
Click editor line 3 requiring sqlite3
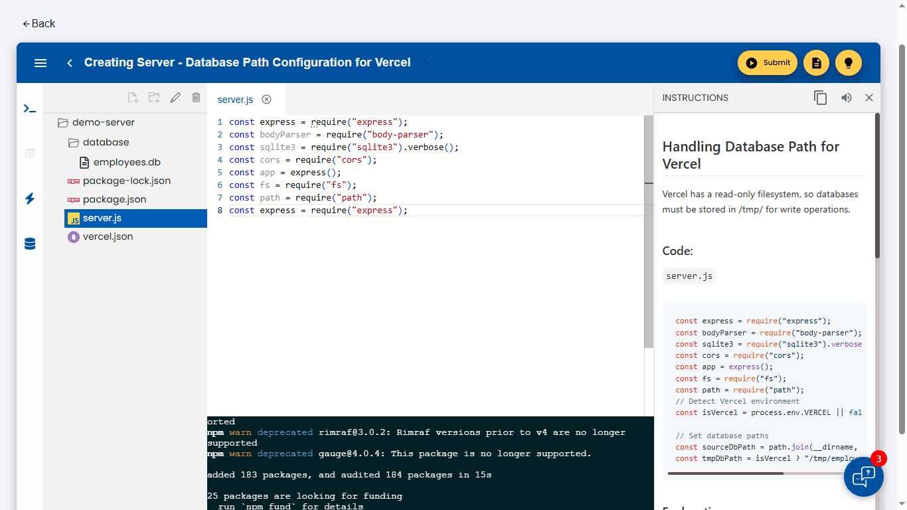pos(344,147)
